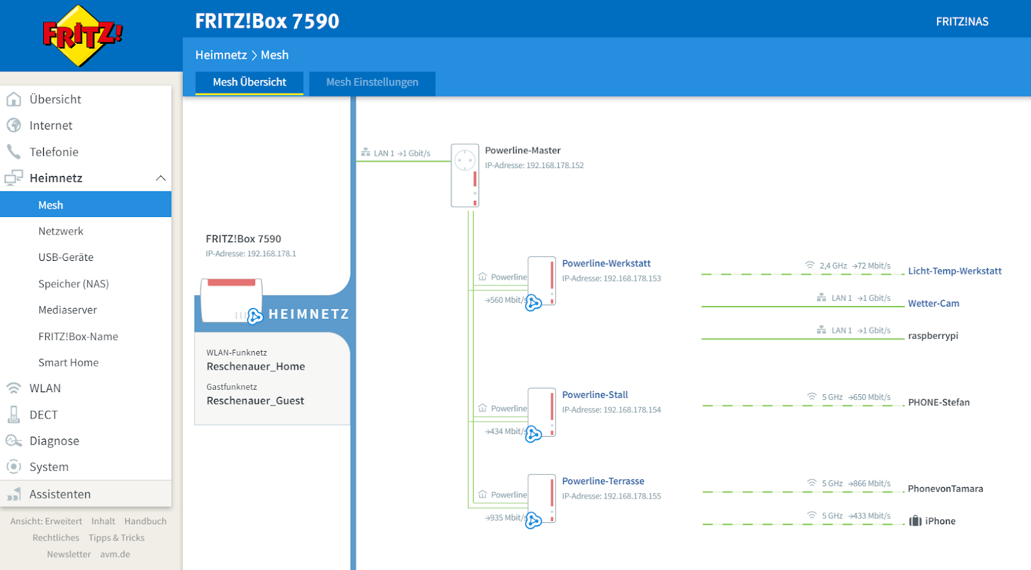Image resolution: width=1031 pixels, height=570 pixels.
Task: Click the FRITZ!Box 7590 router image
Action: point(231,300)
